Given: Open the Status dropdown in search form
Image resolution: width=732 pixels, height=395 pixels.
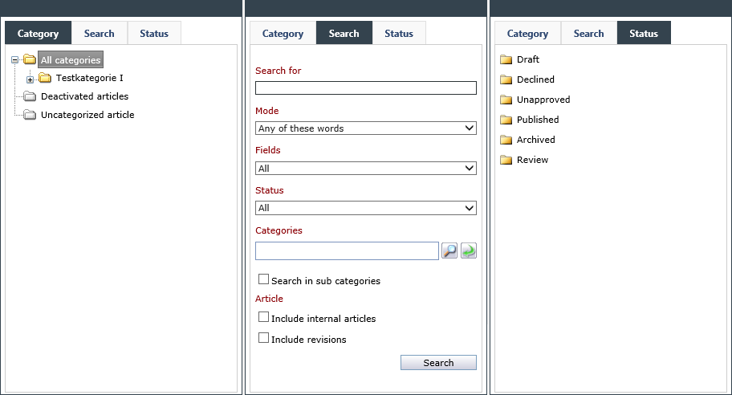Looking at the screenshot, I should click(366, 208).
